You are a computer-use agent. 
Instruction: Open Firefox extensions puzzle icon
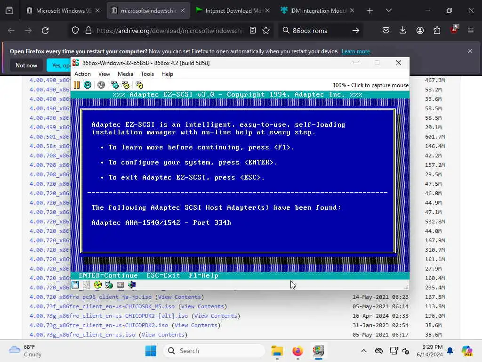coord(437,31)
